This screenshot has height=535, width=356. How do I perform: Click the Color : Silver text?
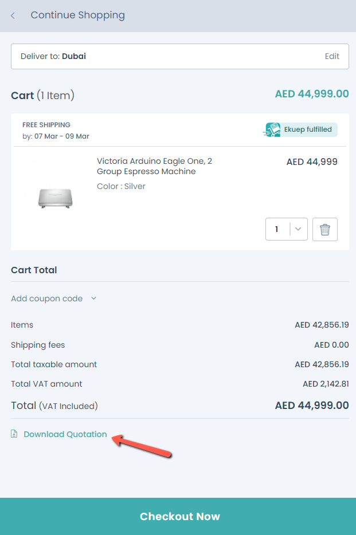tap(121, 186)
